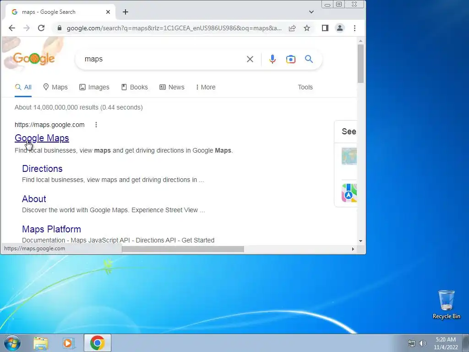Switch to the Images tab
Image resolution: width=469 pixels, height=352 pixels.
tap(94, 87)
